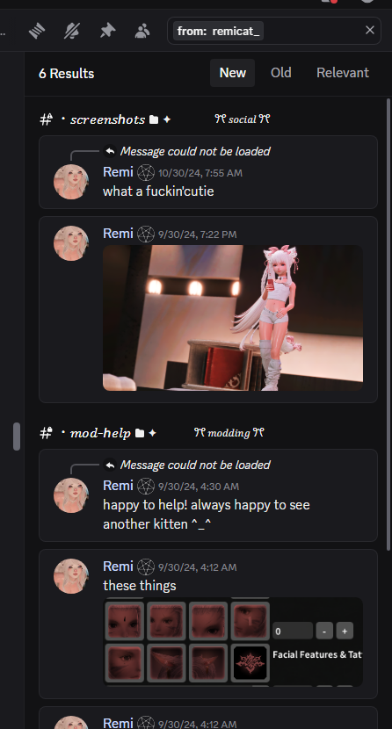Switch to the Old results tab
Viewport: 392px width, 729px height.
point(281,73)
